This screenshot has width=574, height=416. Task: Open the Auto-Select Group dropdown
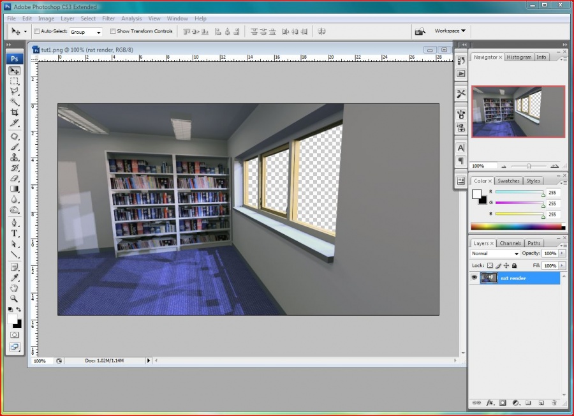click(x=85, y=32)
